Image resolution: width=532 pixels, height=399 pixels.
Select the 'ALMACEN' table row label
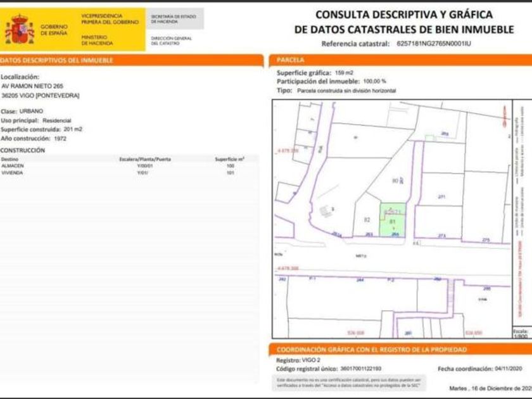tap(13, 166)
